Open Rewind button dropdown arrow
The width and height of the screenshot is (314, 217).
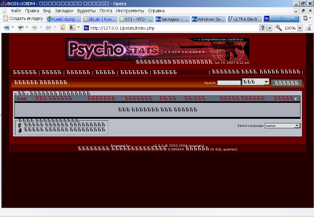click(13, 27)
